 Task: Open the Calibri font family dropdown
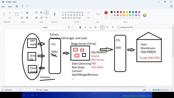pyautogui.click(x=53, y=27)
